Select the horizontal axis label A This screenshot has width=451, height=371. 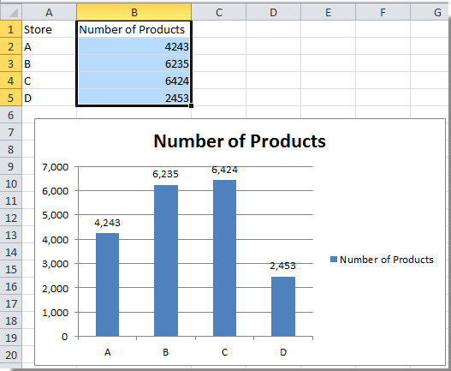click(108, 352)
